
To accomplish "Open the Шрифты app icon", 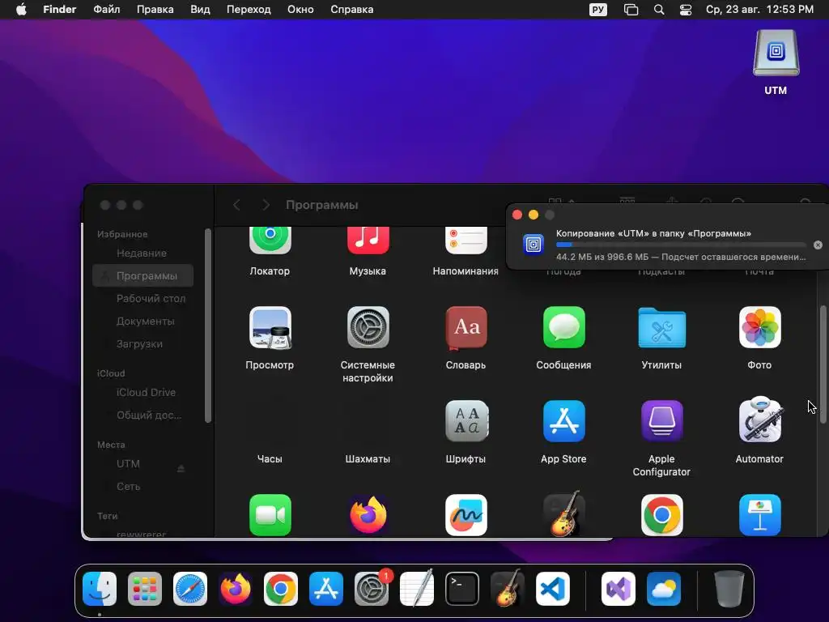I will (x=466, y=421).
